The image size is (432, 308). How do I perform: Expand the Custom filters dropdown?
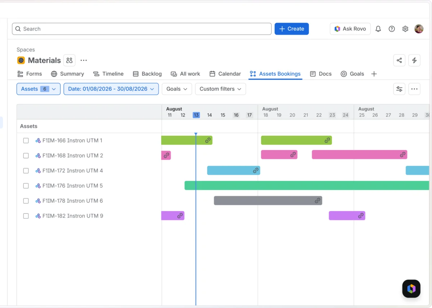tap(220, 89)
